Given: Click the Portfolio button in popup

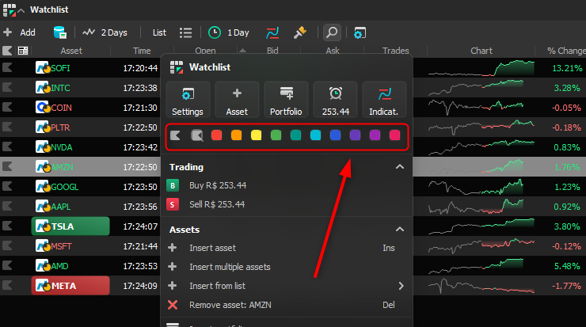Looking at the screenshot, I should [x=287, y=100].
